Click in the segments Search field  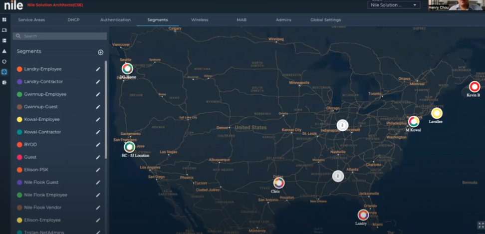point(60,36)
